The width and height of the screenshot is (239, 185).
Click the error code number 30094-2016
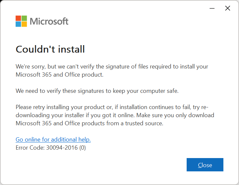[x=62, y=148]
